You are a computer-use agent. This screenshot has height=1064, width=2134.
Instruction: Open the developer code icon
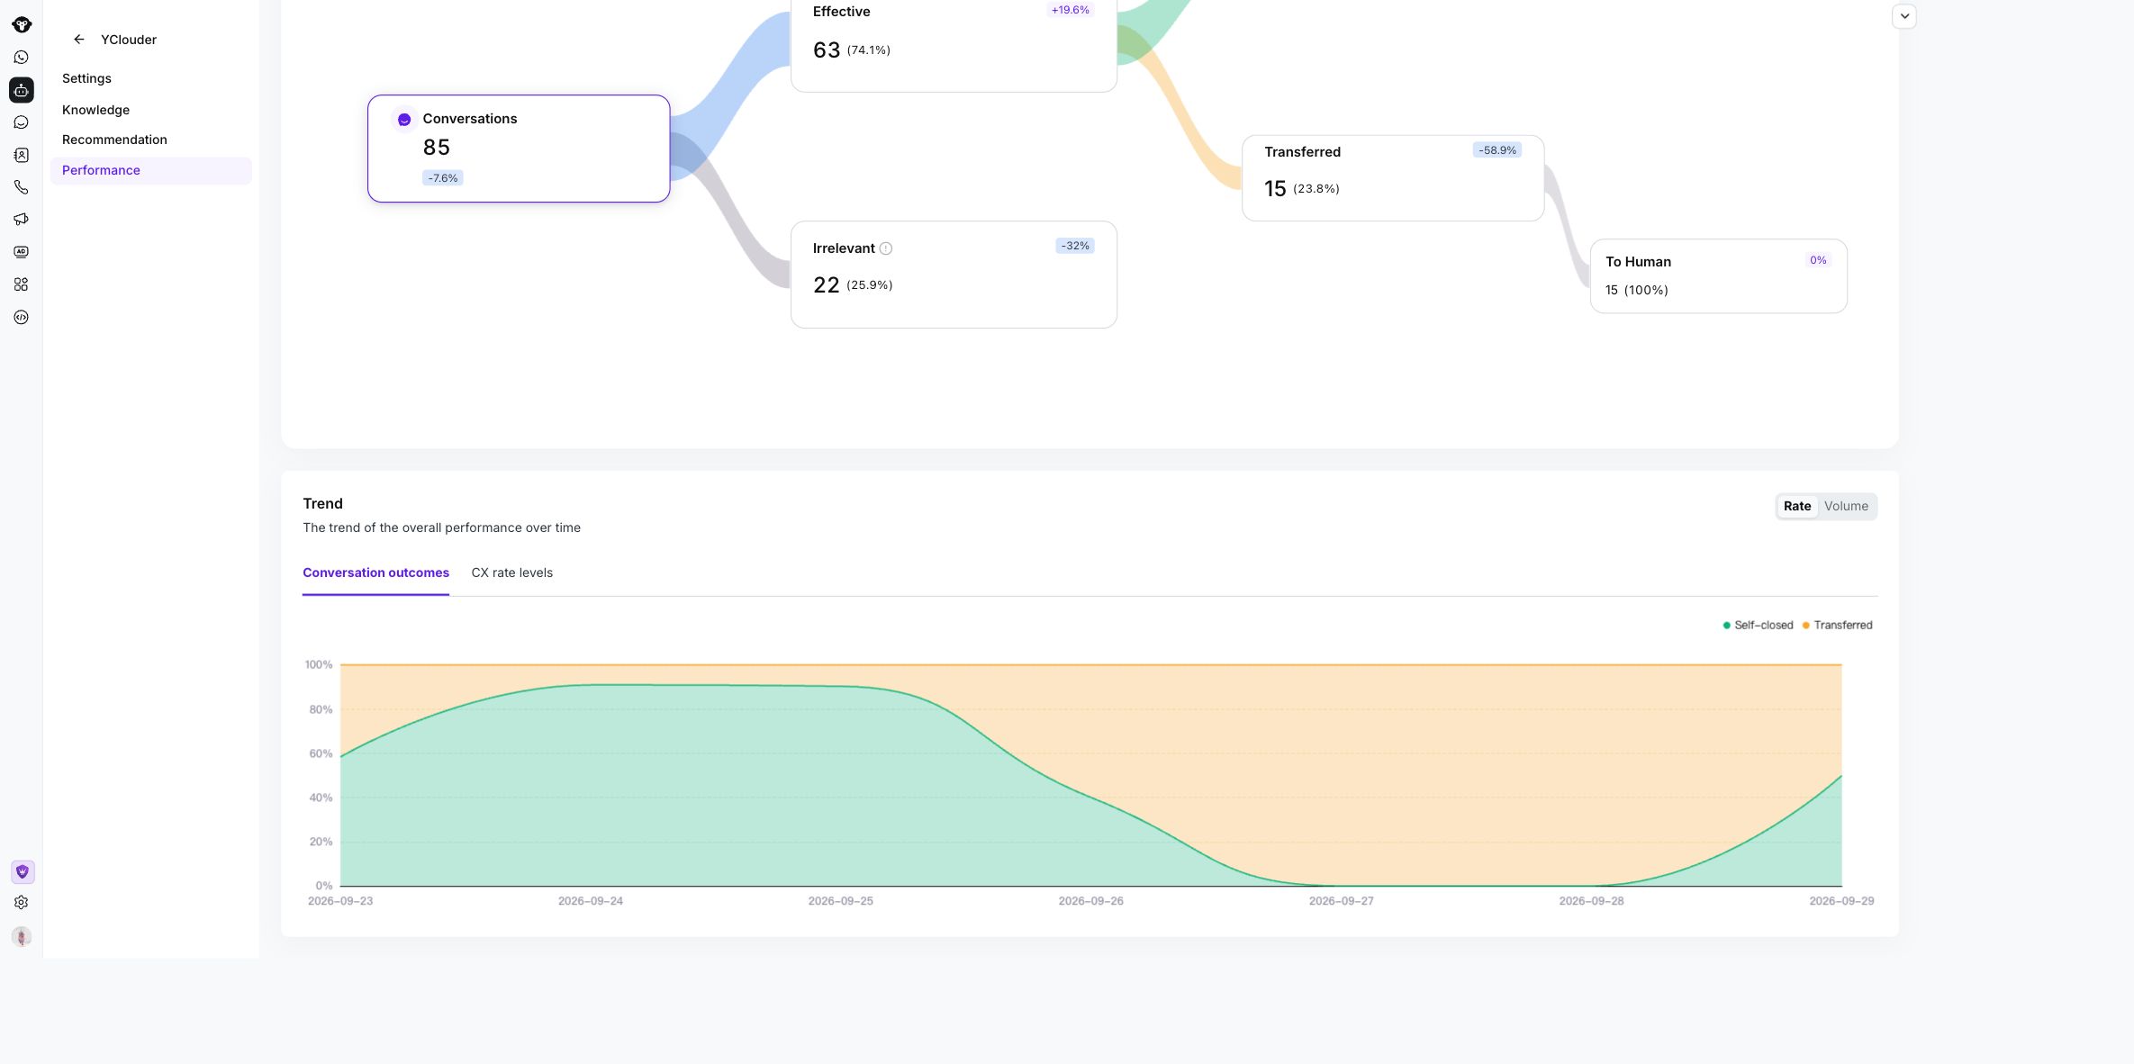pos(22,317)
